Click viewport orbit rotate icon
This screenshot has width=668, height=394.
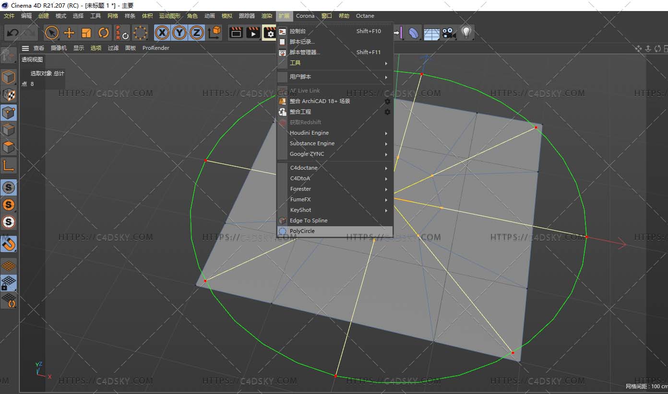[657, 48]
